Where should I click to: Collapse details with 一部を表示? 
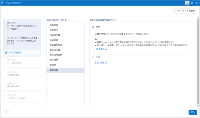(101, 49)
